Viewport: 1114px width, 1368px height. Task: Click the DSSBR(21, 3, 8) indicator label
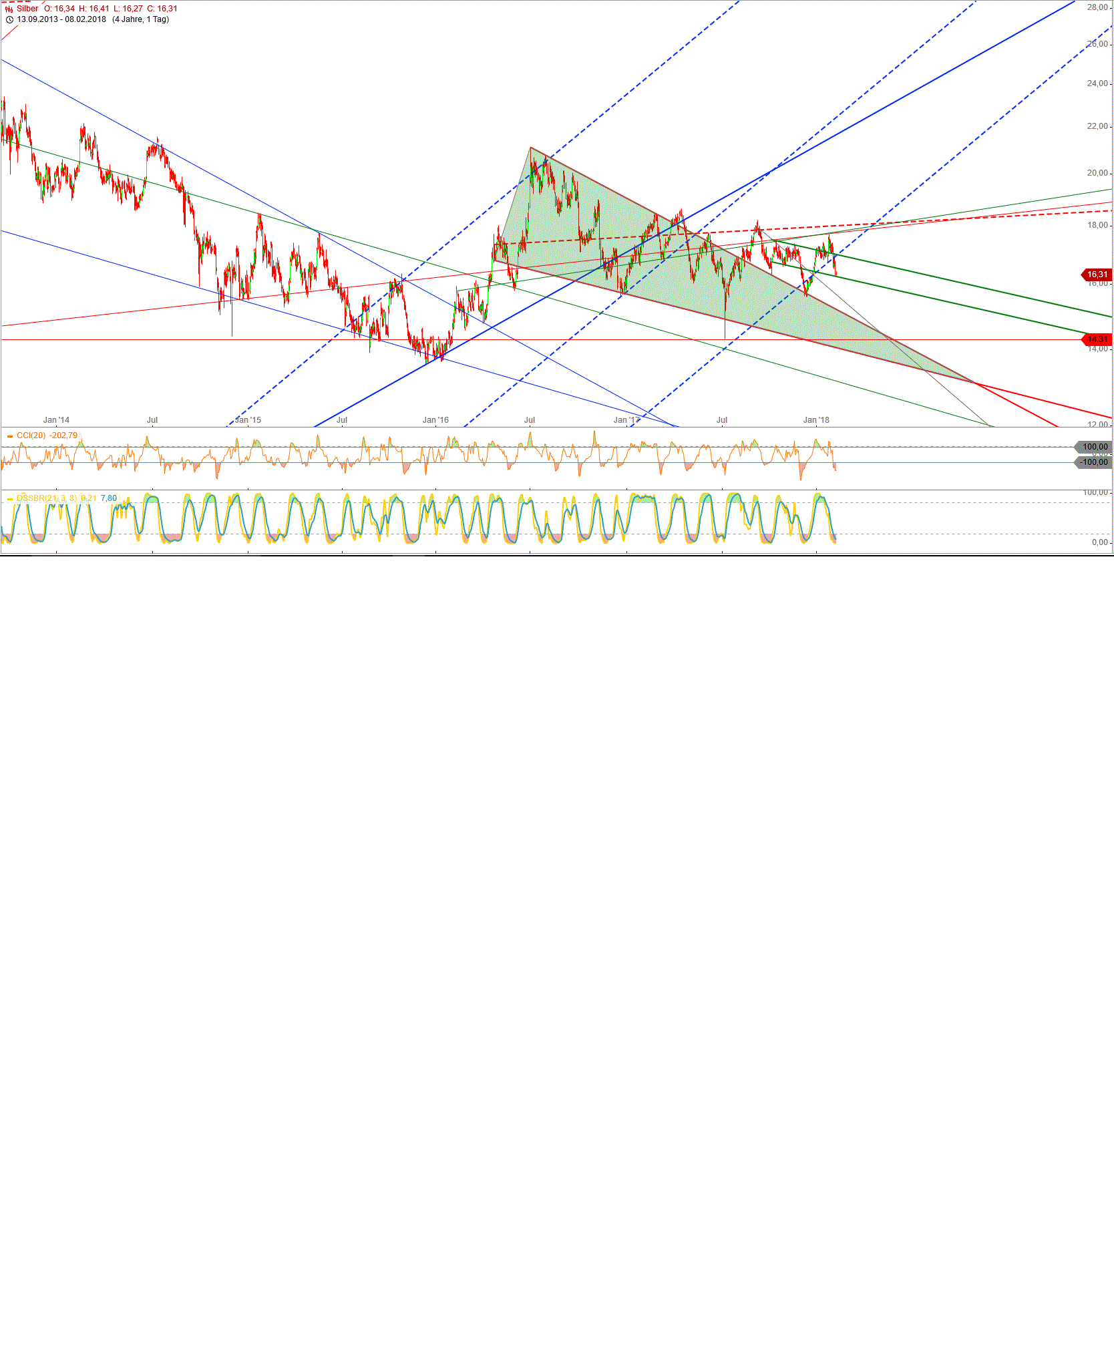pos(47,498)
